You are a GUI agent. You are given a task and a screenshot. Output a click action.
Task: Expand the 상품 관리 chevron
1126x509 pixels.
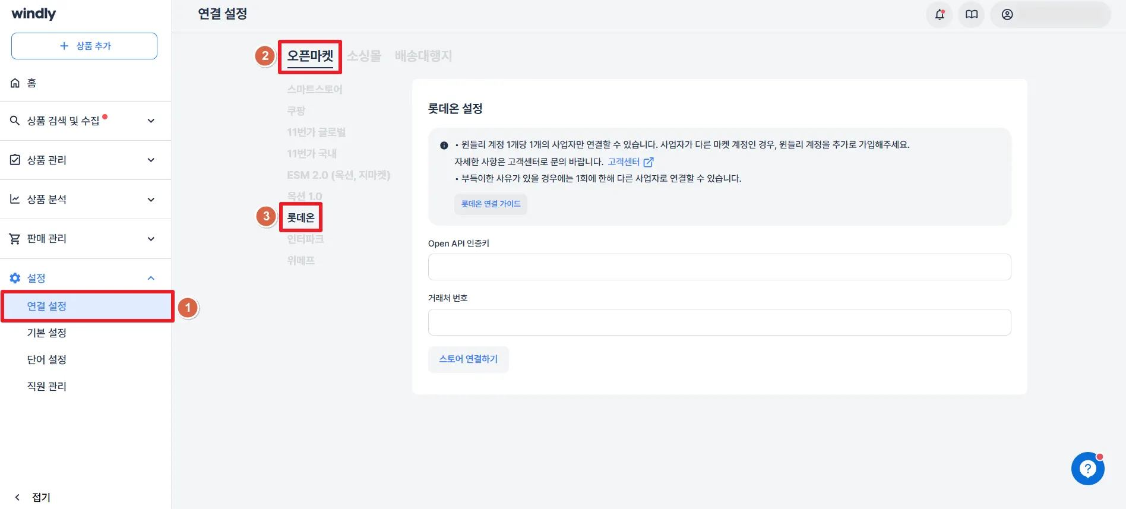pos(151,160)
